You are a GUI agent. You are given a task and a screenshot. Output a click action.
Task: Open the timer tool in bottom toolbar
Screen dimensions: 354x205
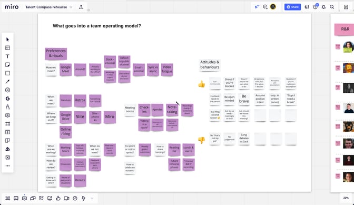point(75,198)
